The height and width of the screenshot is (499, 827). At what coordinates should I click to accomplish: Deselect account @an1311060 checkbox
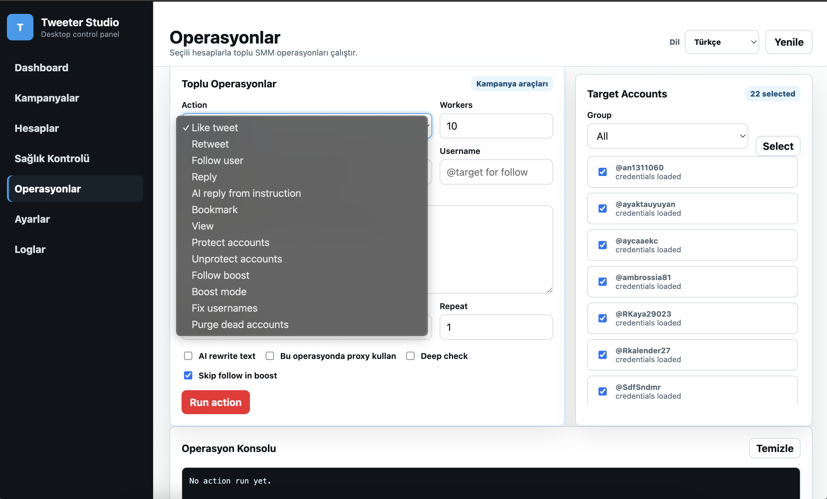pyautogui.click(x=603, y=172)
